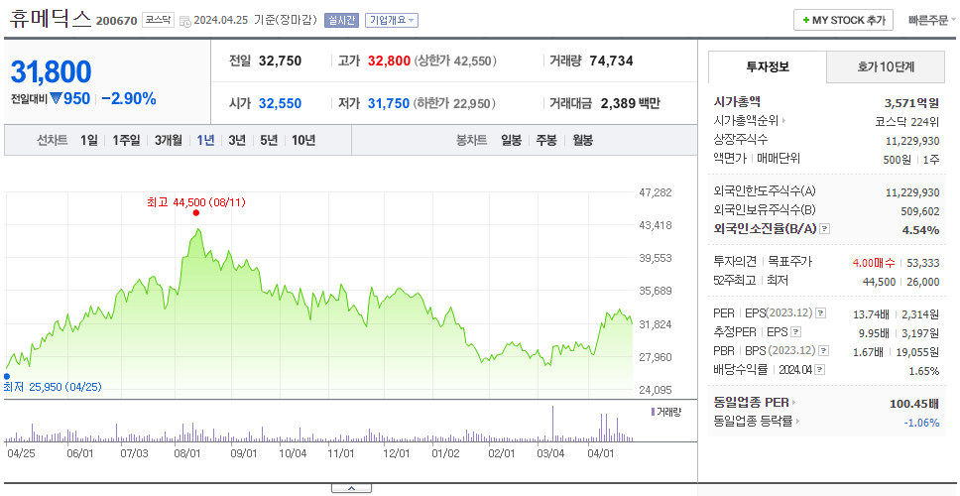Add stock via MY STOCK 추가 button
960x496 pixels.
click(x=844, y=20)
